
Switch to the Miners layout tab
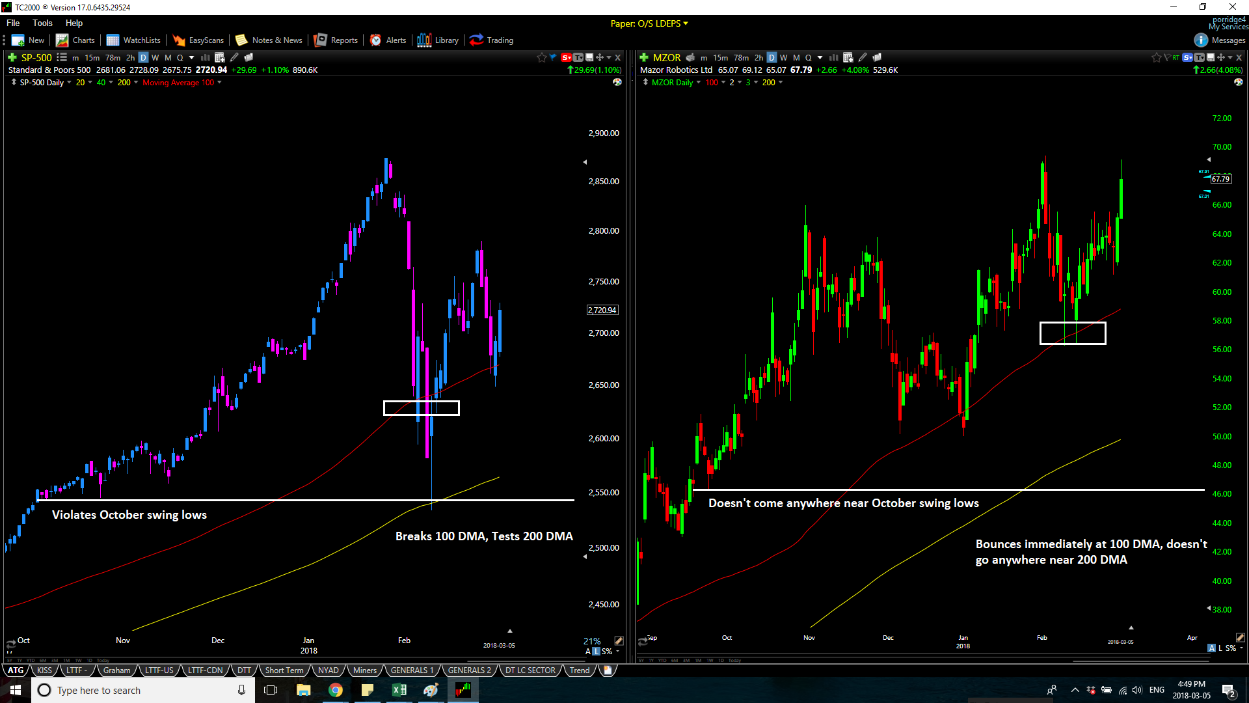pyautogui.click(x=365, y=670)
